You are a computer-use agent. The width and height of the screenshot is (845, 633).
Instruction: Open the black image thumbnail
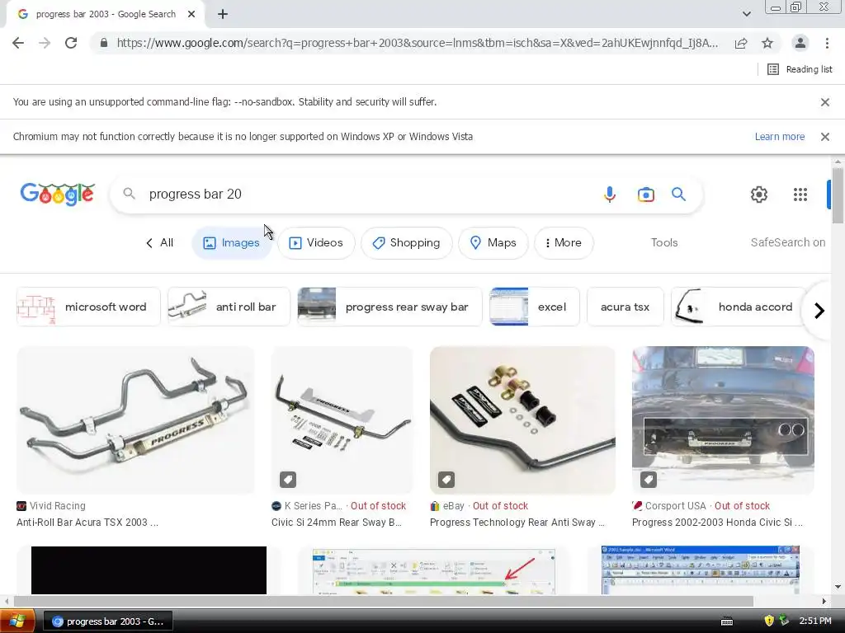(149, 570)
